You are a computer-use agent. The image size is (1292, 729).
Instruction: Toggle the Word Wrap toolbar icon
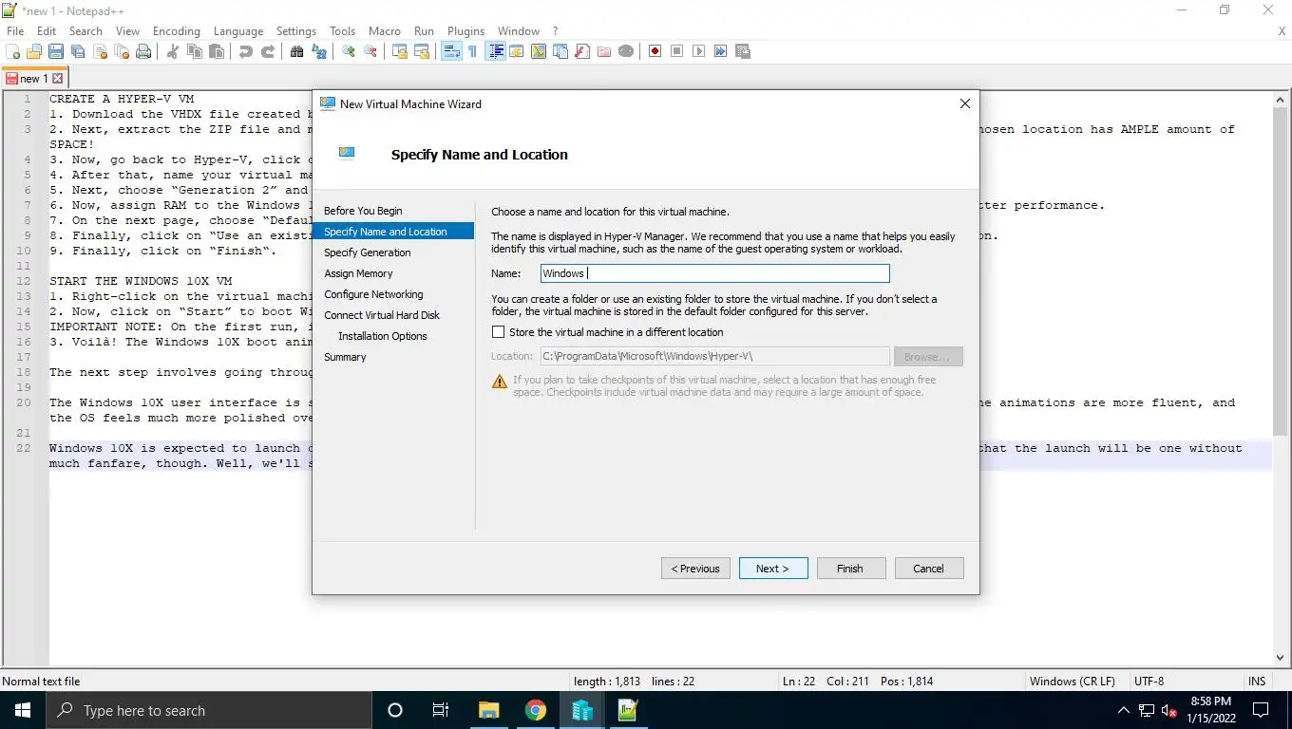pos(451,51)
